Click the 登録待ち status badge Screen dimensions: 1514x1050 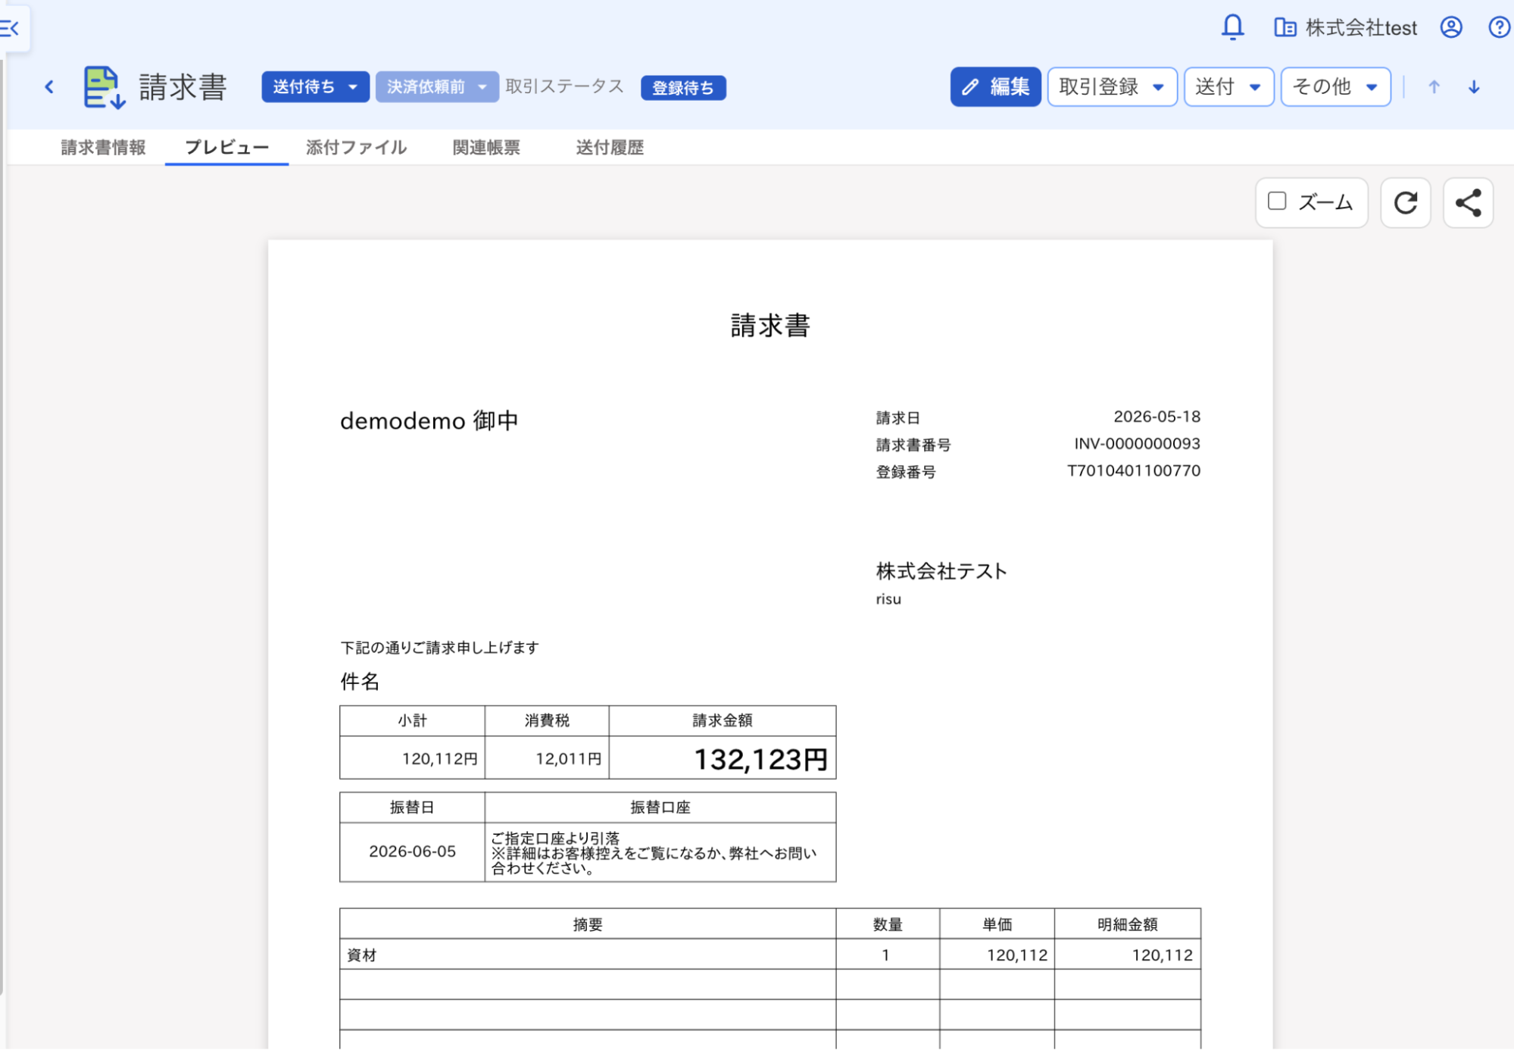click(683, 88)
